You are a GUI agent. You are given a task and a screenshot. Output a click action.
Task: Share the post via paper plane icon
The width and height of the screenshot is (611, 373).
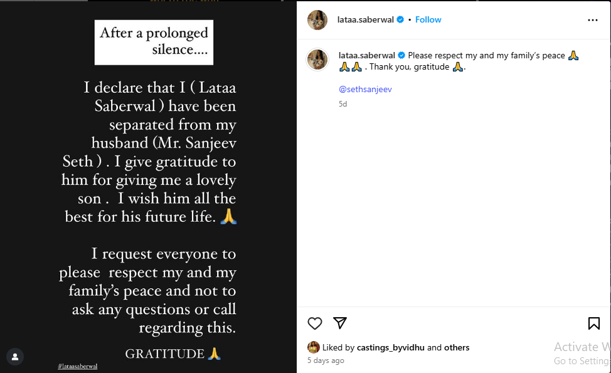[340, 323]
